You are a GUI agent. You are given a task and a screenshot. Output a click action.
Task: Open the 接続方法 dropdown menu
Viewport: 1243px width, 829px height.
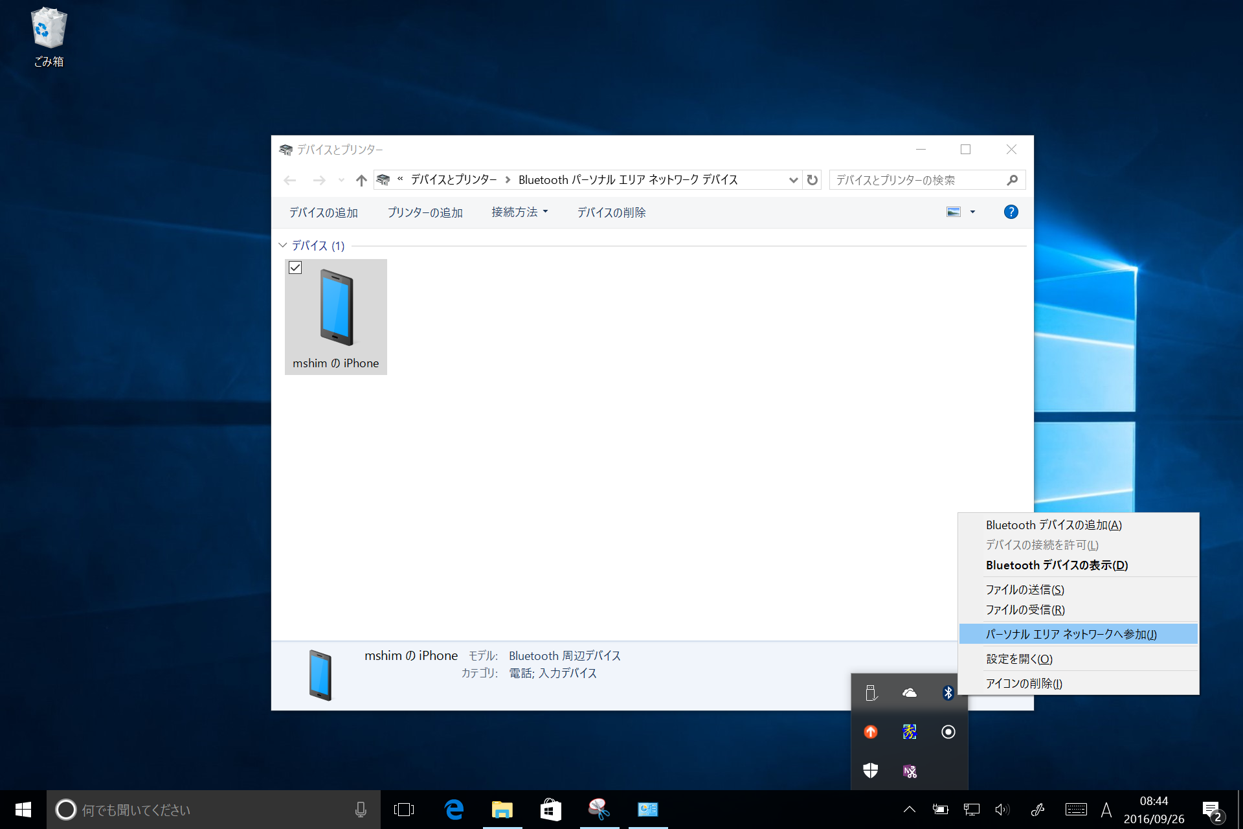(520, 212)
